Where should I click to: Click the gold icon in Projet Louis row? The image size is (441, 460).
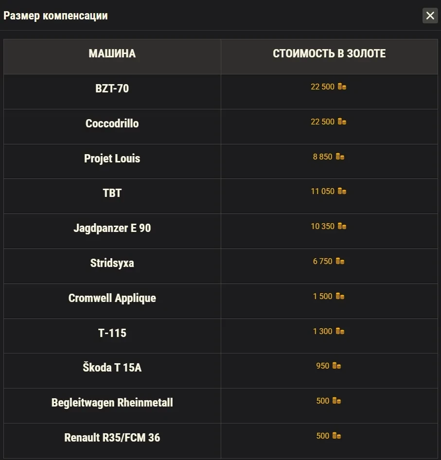(x=340, y=157)
